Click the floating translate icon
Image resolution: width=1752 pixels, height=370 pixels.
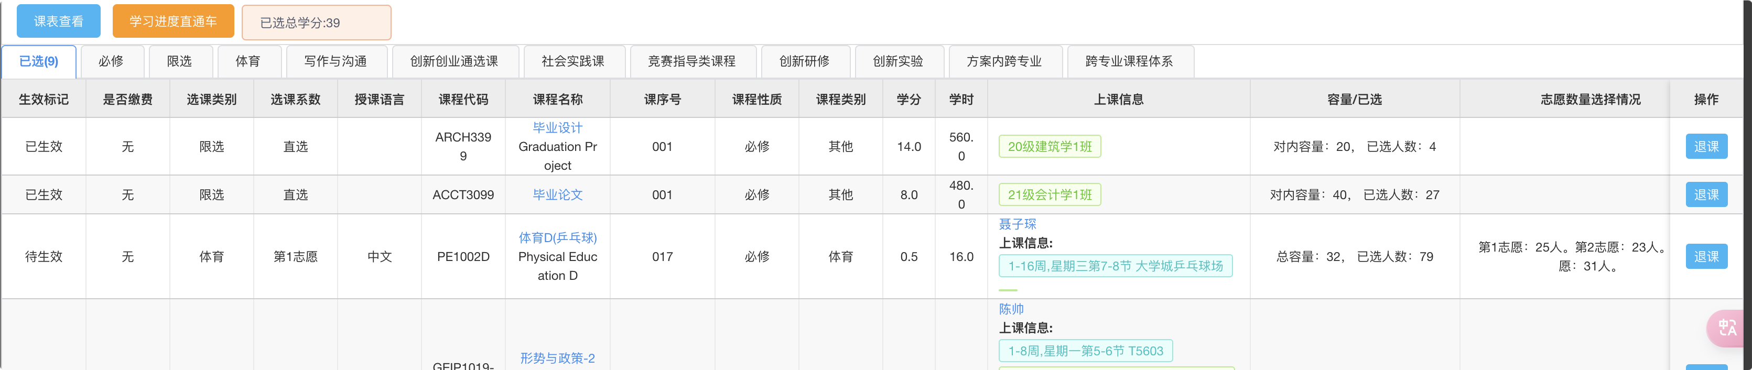coord(1728,328)
